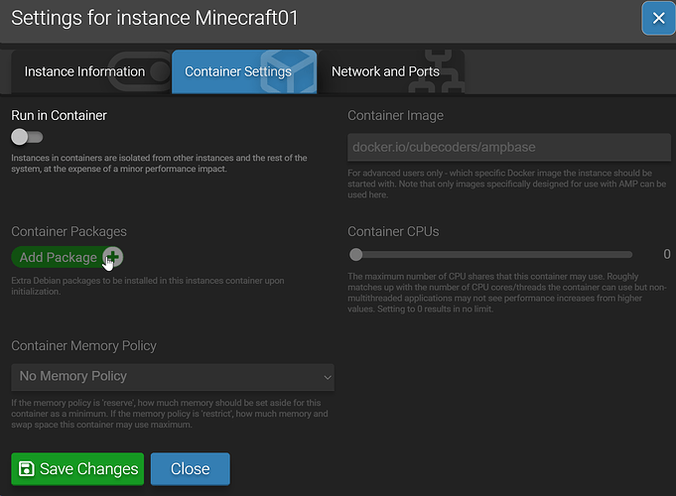Click the Container CPUs label

tap(393, 231)
